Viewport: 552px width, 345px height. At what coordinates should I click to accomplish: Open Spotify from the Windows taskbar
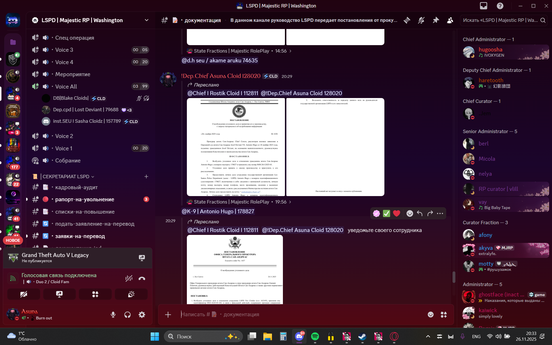click(315, 336)
